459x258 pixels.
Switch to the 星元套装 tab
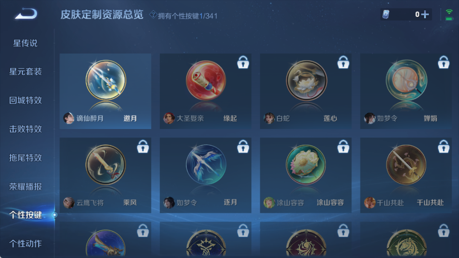pos(25,72)
